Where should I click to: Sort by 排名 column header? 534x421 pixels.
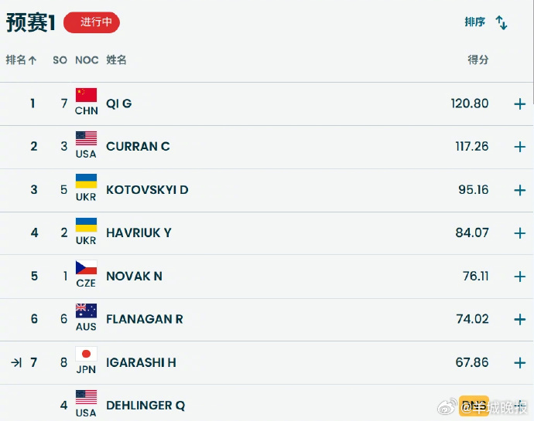[x=21, y=60]
